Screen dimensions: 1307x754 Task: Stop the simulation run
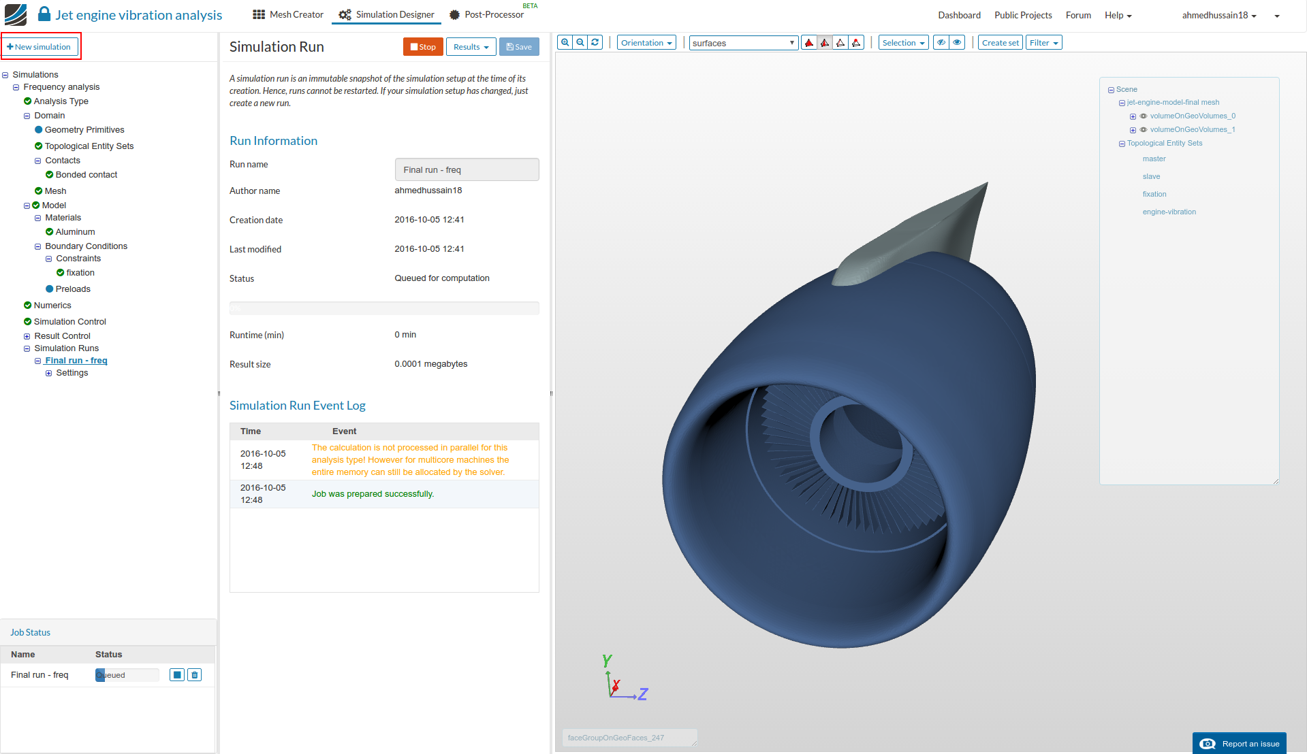coord(423,47)
